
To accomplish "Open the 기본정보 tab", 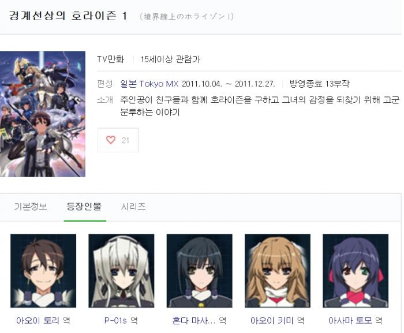I will pyautogui.click(x=31, y=207).
